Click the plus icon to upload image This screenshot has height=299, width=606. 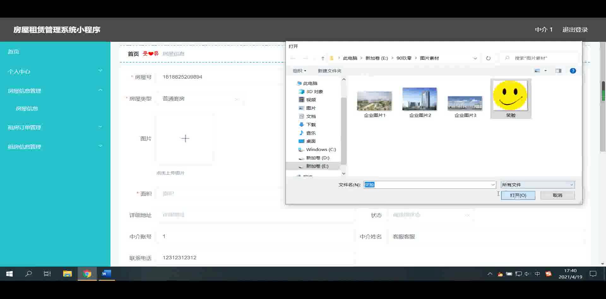(x=185, y=138)
